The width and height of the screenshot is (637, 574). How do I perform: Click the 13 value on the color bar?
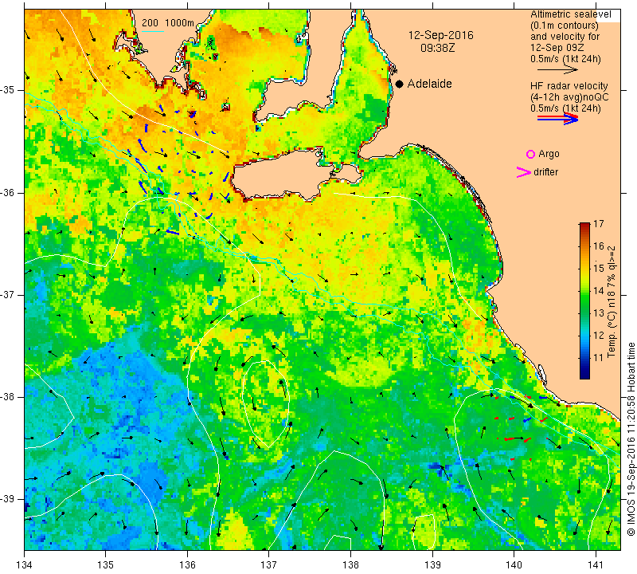point(599,313)
